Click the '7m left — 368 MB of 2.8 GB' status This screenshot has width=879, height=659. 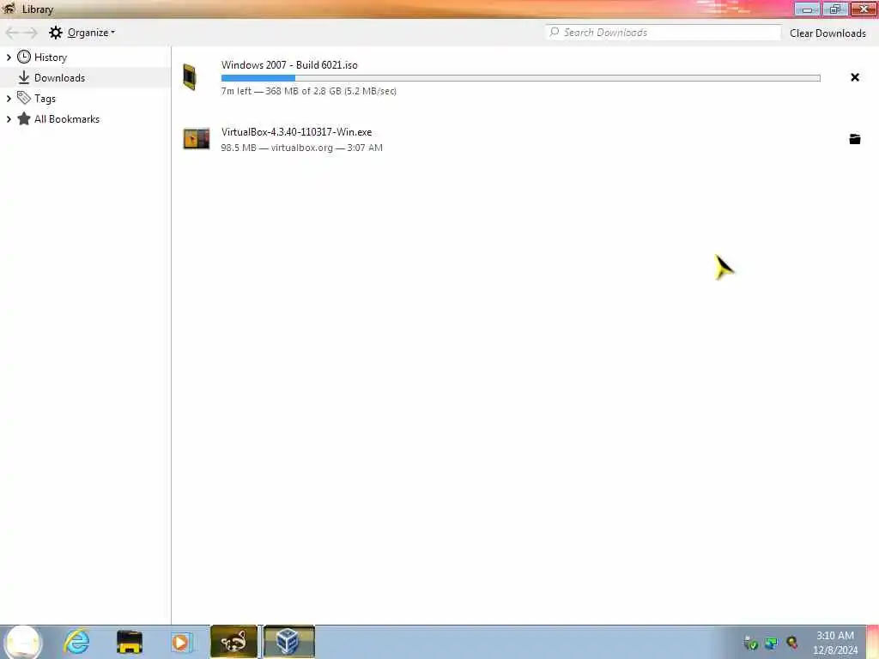308,91
